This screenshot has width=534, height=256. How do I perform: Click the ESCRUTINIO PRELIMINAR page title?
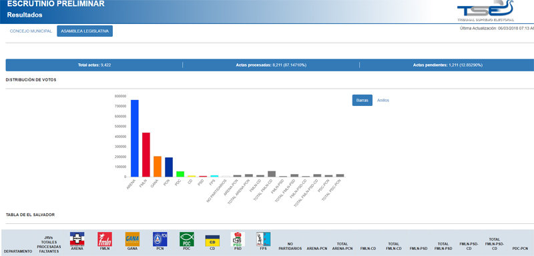tap(56, 4)
